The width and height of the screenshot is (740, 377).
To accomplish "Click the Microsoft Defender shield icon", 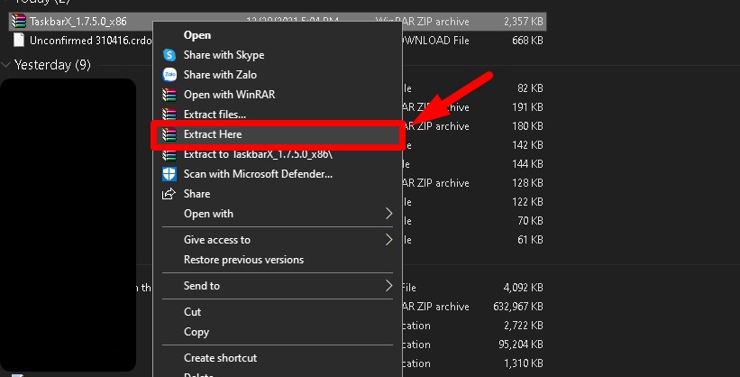I will [169, 174].
